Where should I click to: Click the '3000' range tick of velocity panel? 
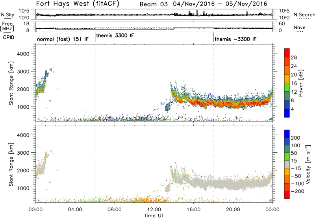tap(23, 153)
